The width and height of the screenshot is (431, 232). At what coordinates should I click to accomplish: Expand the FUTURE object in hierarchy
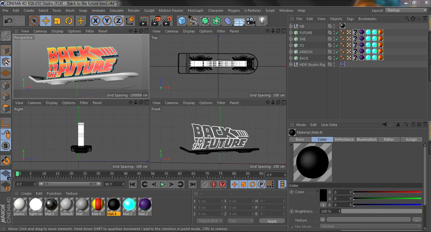click(291, 33)
